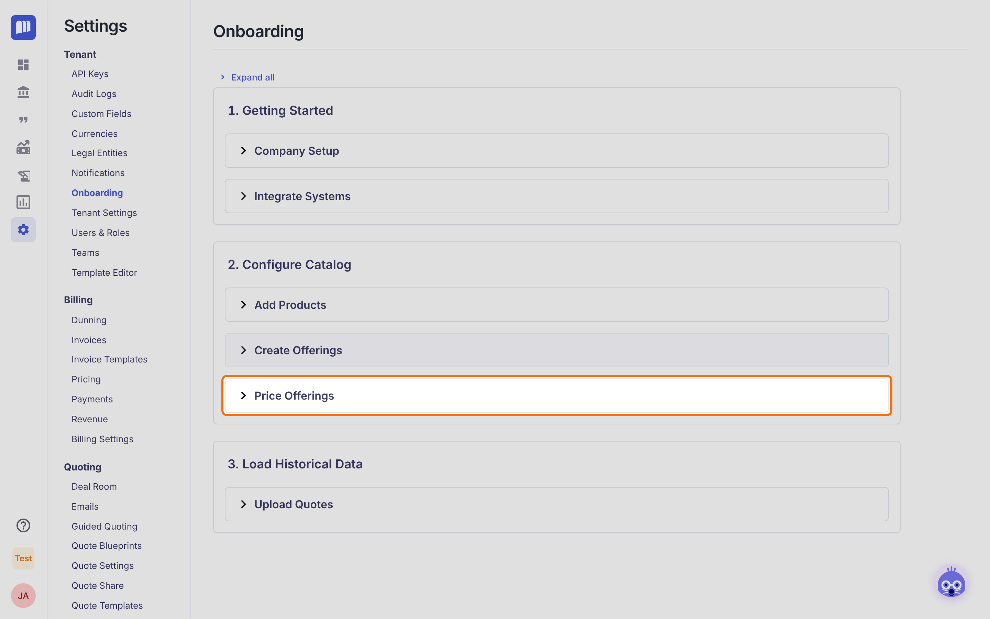This screenshot has height=619, width=990.
Task: Open Currencies settings page
Action: 95,133
